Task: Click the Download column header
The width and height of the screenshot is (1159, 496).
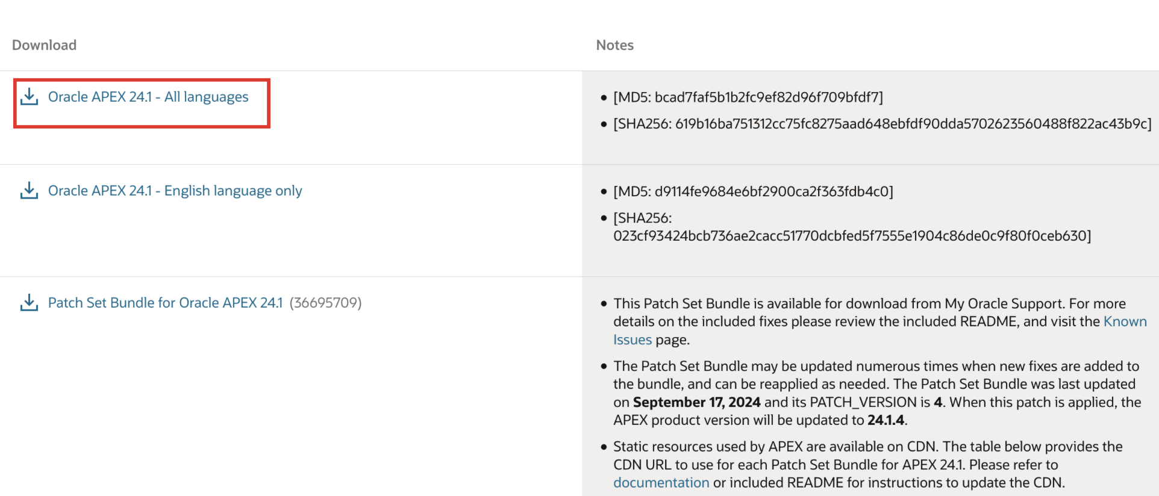Action: 44,45
